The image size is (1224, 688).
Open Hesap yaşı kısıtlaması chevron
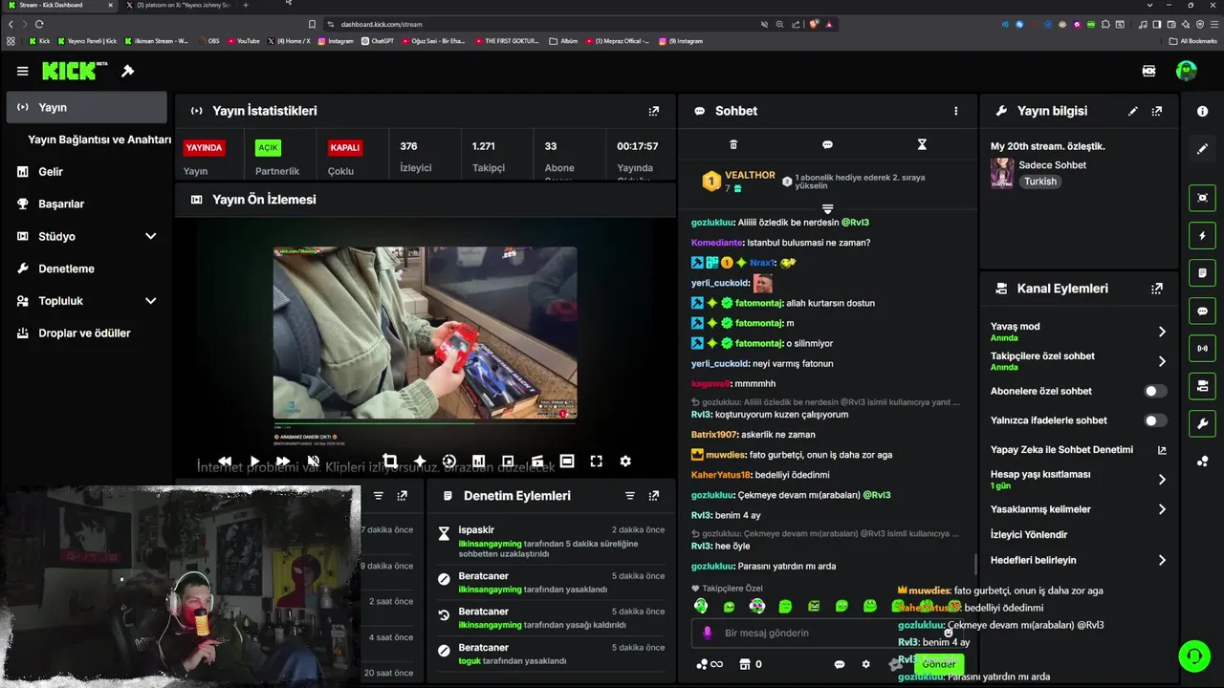(x=1162, y=480)
